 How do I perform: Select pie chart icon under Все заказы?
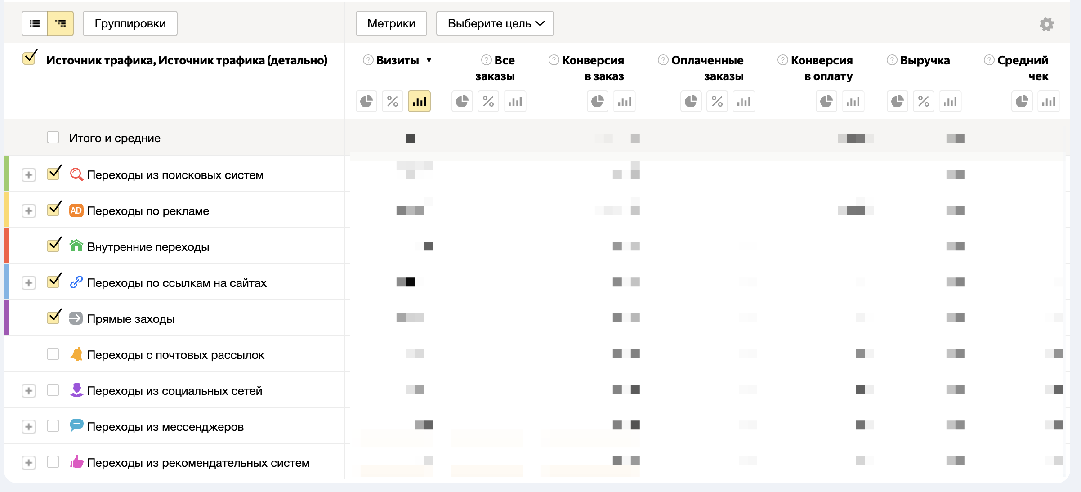[x=462, y=101]
